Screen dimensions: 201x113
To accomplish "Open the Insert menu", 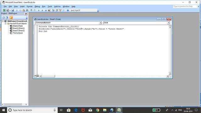I will tap(22, 6).
